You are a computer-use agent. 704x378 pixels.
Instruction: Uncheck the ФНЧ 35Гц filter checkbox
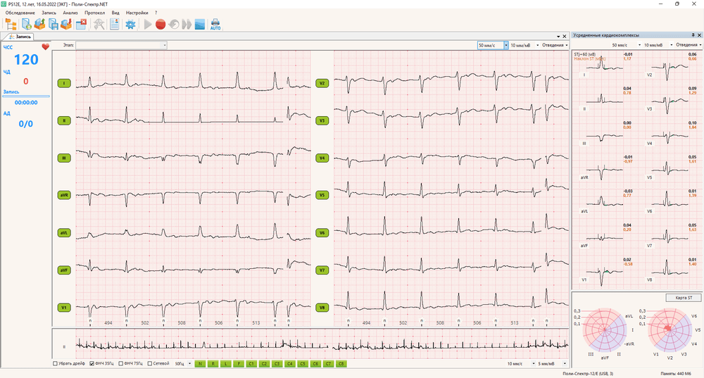[92, 364]
